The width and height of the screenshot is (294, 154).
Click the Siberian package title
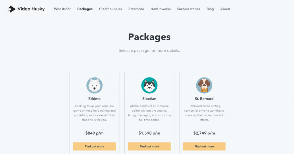[x=149, y=99]
